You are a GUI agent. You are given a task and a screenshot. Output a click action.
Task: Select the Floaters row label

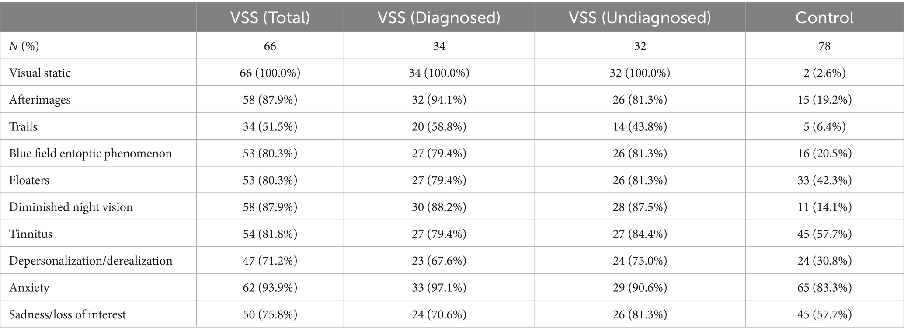29,180
